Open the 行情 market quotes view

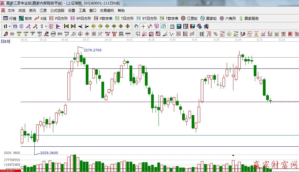tap(10, 18)
